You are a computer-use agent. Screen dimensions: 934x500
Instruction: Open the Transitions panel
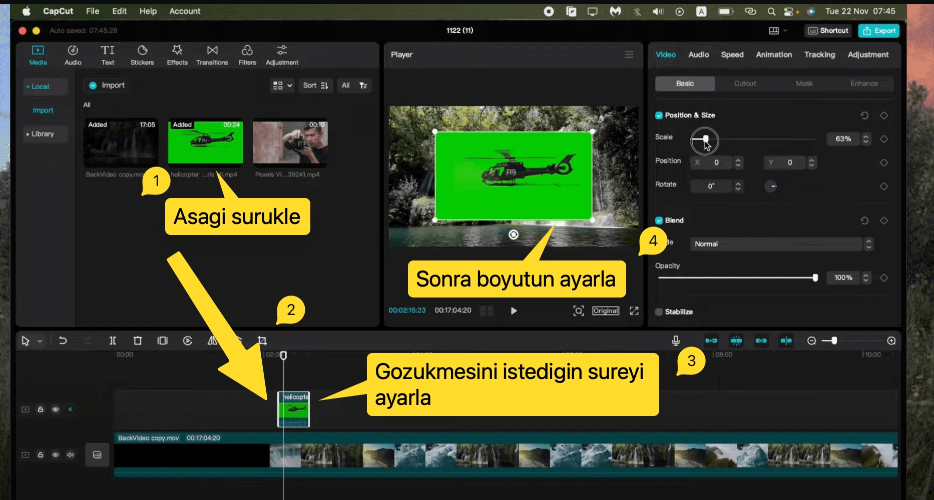point(212,55)
